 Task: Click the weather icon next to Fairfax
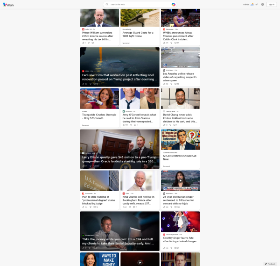pyautogui.click(x=252, y=5)
